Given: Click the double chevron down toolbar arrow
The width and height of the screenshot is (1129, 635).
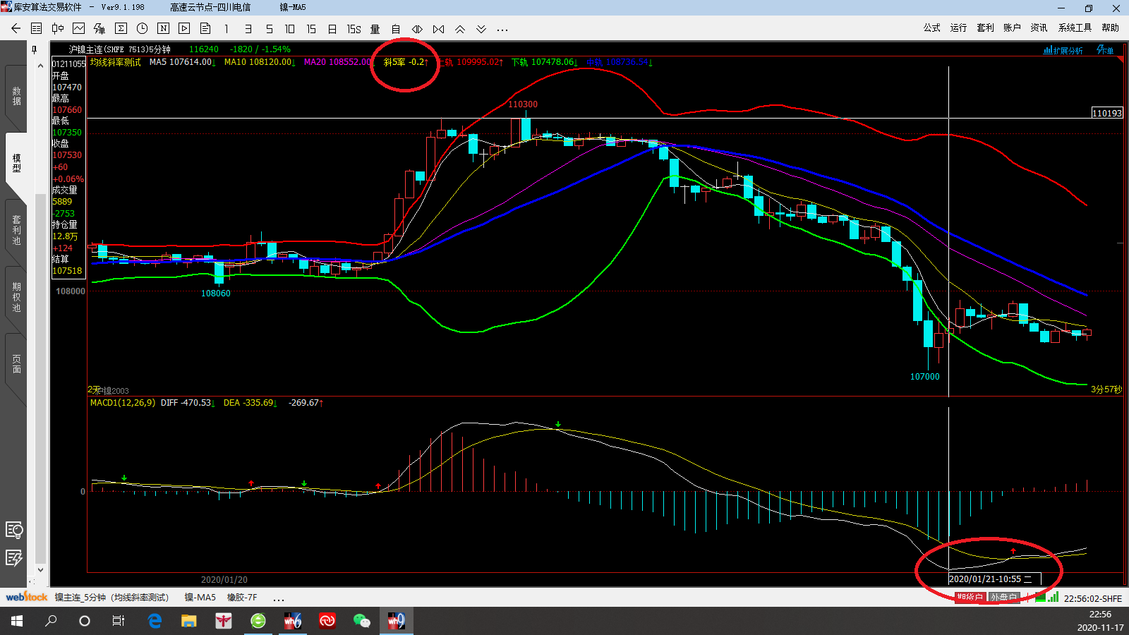Looking at the screenshot, I should tap(481, 29).
